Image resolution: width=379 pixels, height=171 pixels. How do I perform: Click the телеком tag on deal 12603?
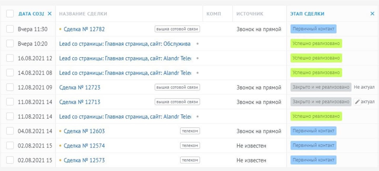(x=190, y=131)
